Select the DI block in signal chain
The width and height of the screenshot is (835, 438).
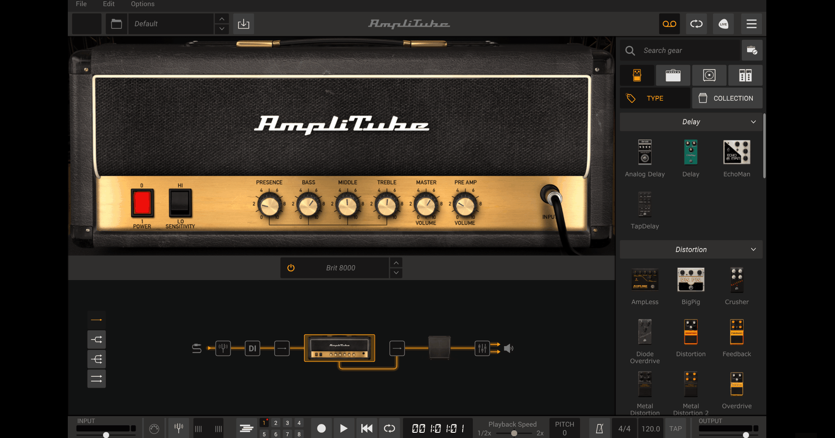click(252, 348)
